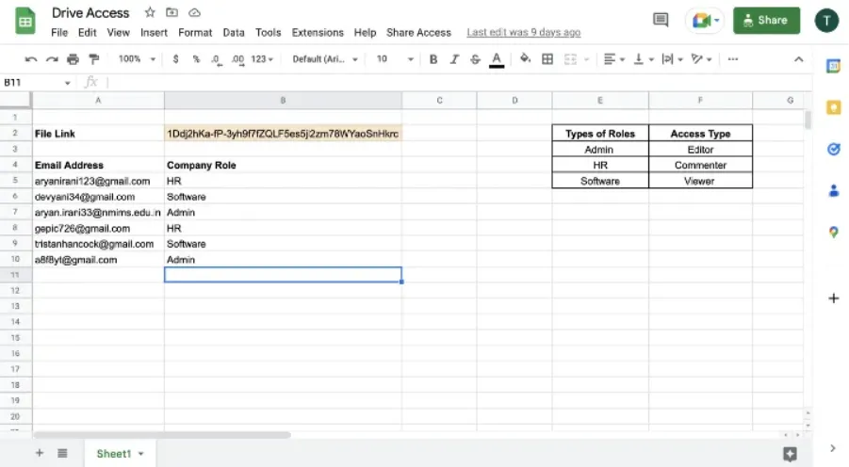
Task: Open the account profile avatar
Action: (x=826, y=21)
